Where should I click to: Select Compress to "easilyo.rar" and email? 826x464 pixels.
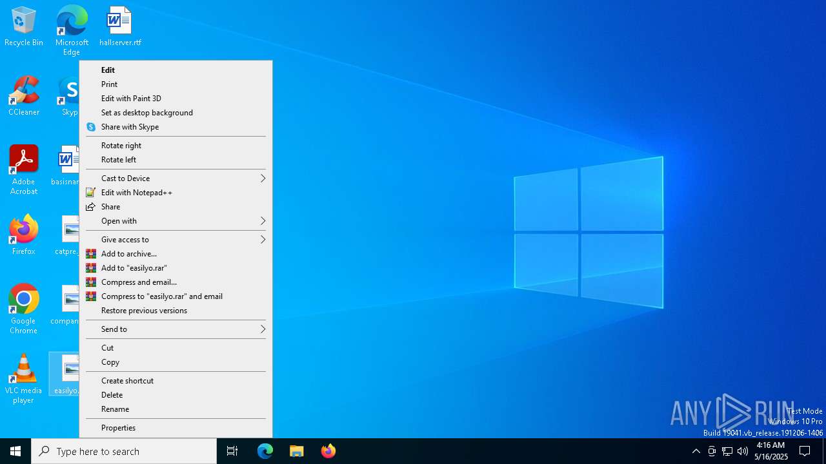176,296
